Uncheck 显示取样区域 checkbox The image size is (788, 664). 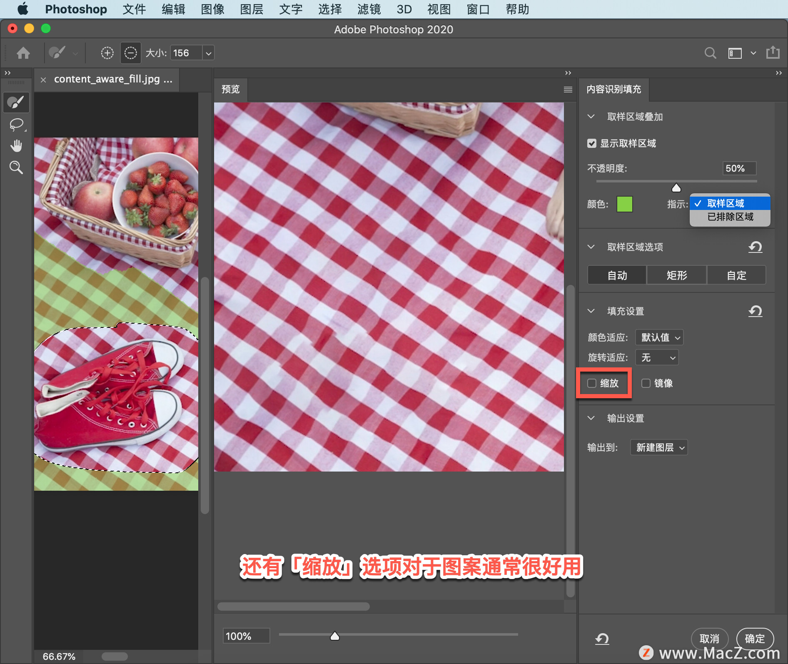click(592, 143)
